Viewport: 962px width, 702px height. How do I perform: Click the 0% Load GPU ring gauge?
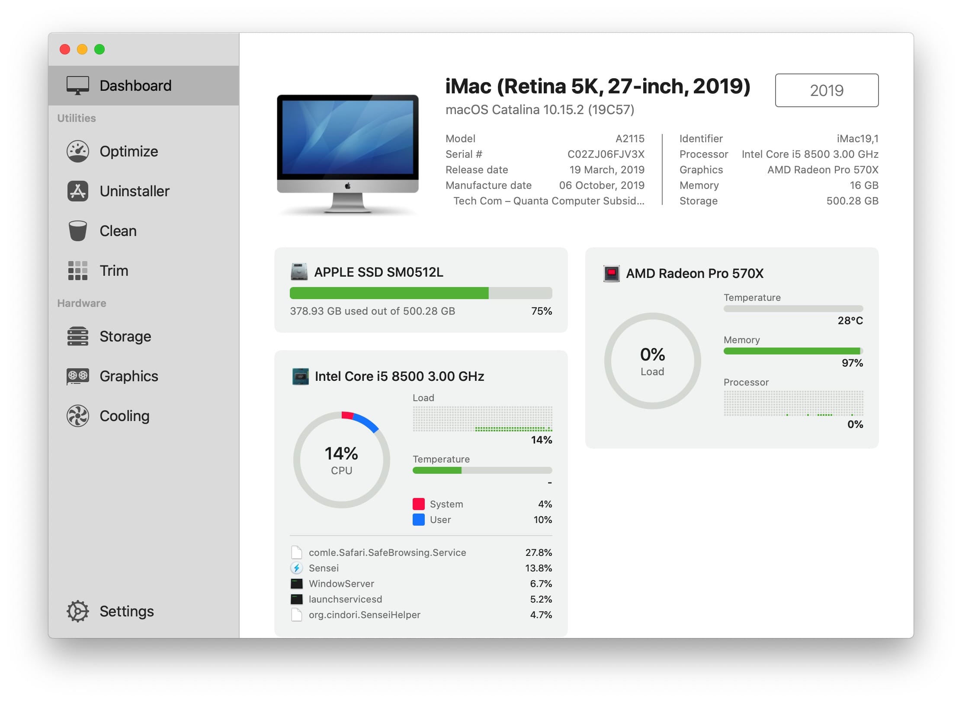tap(652, 361)
